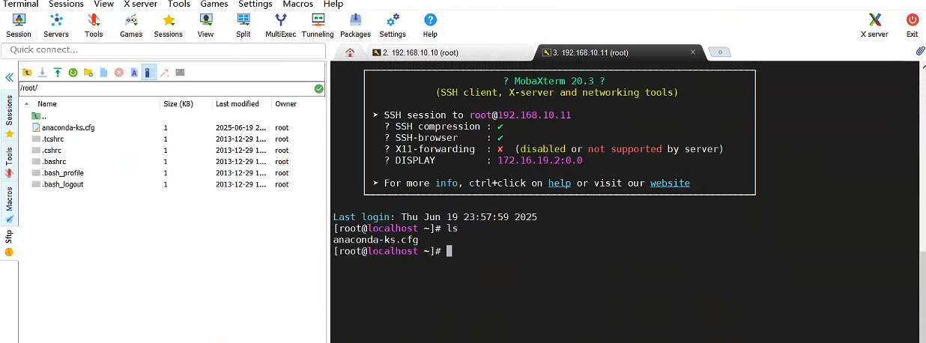Create new folder in SFTP browser
This screenshot has height=343, width=926.
(88, 73)
